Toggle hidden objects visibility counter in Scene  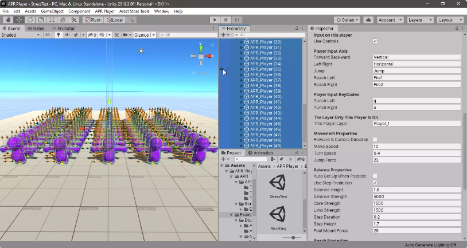point(92,35)
